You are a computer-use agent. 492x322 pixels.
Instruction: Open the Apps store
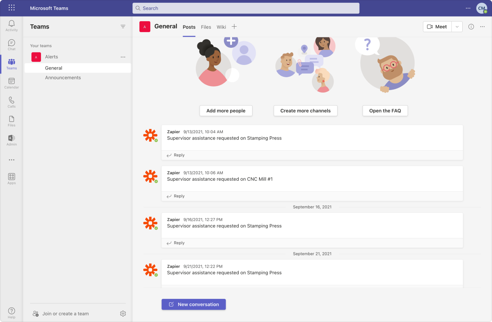(12, 178)
